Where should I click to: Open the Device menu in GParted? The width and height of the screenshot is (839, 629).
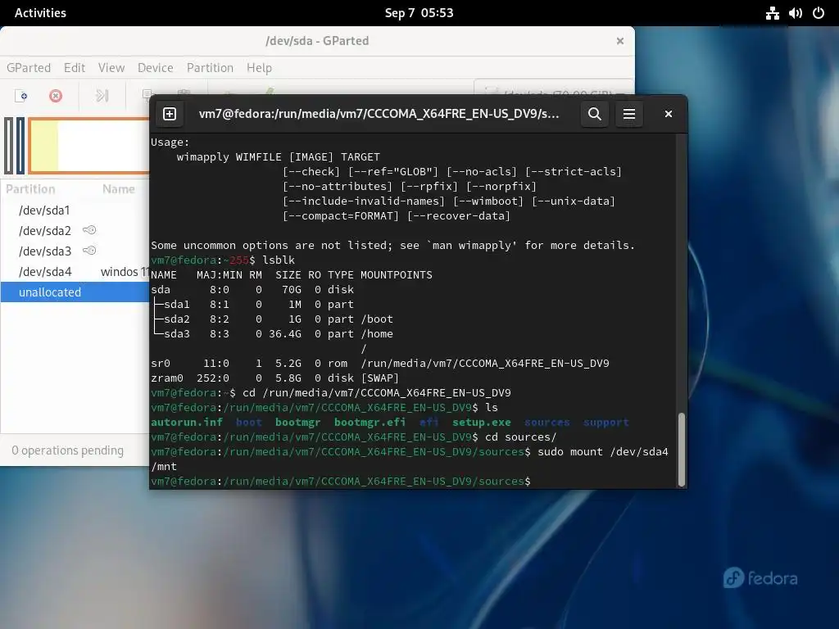(155, 68)
